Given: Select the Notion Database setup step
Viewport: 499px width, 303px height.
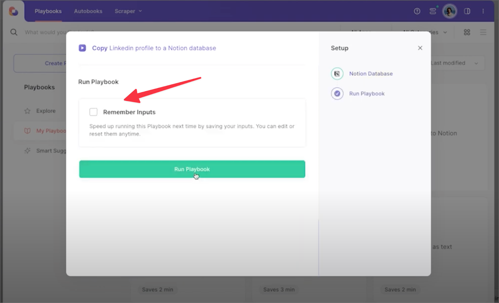Looking at the screenshot, I should coord(371,74).
